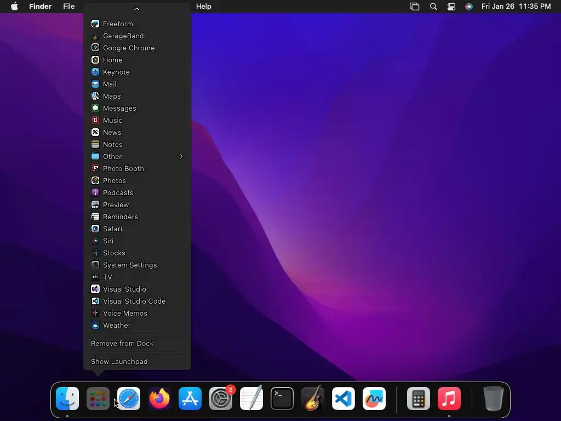Open TextEdit from the Dock
Image resolution: width=561 pixels, height=421 pixels.
point(251,399)
